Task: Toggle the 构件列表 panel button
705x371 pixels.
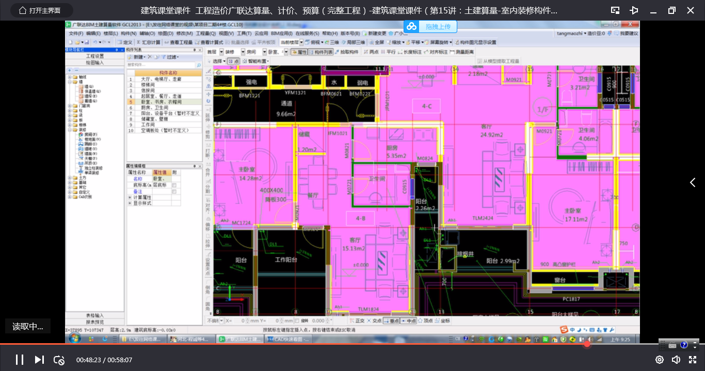Action: point(321,52)
